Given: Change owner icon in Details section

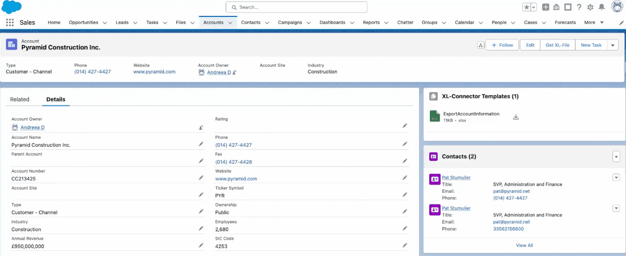Looking at the screenshot, I should coord(201,128).
